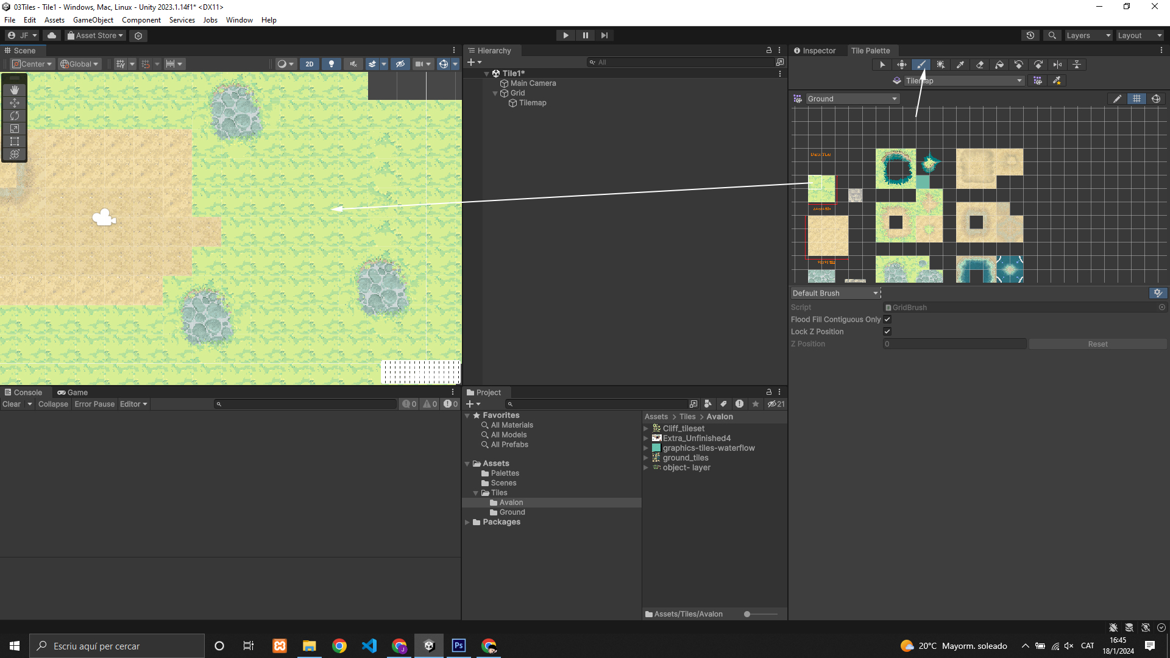Uncheck Lock Z Position checkbox

887,331
